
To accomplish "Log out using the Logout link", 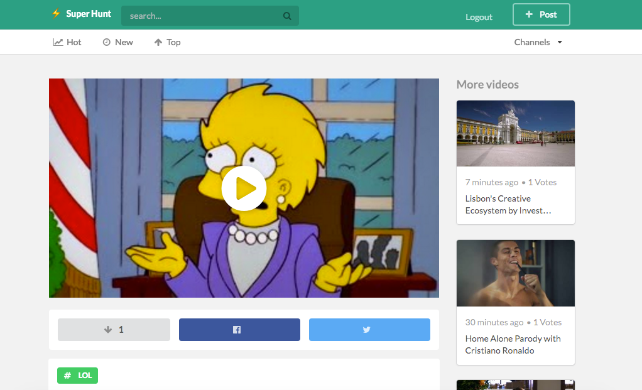I will (x=479, y=17).
